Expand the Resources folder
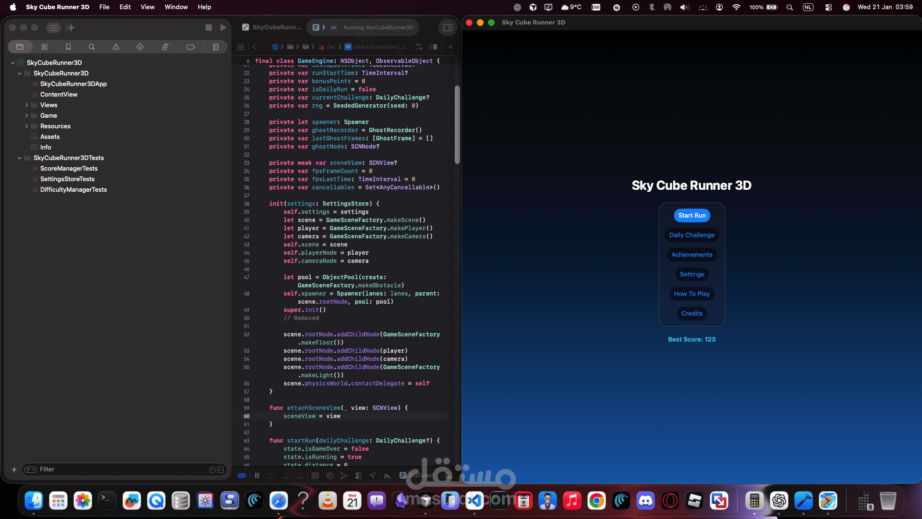 pyautogui.click(x=26, y=126)
